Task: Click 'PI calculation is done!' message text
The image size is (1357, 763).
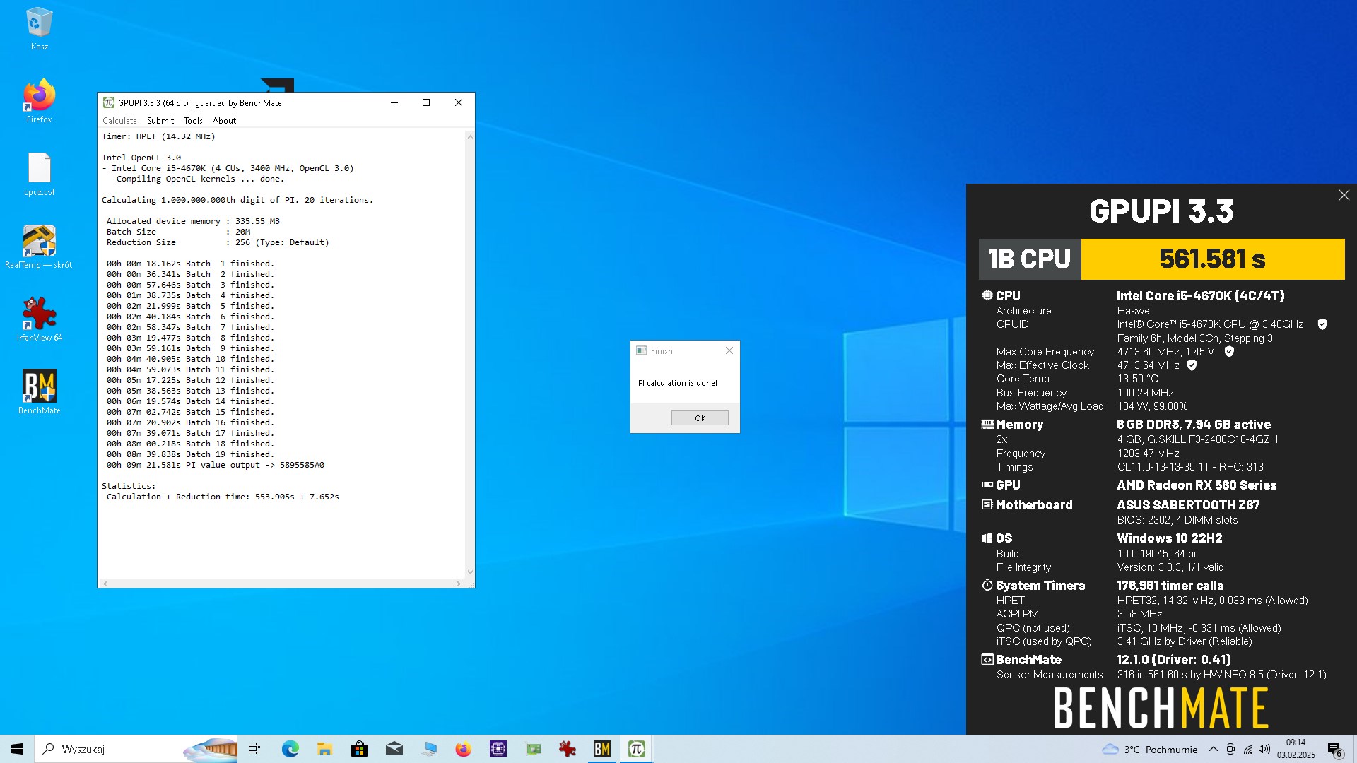Action: point(677,383)
